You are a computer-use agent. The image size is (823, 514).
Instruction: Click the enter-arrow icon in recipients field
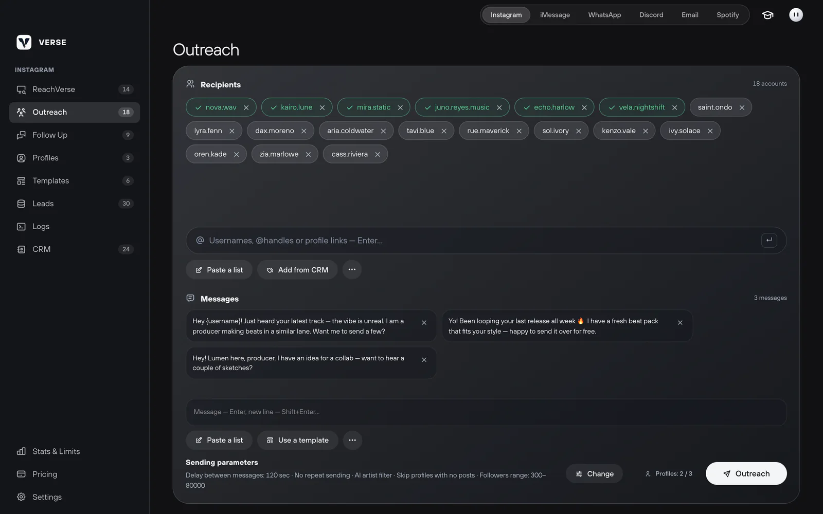769,240
